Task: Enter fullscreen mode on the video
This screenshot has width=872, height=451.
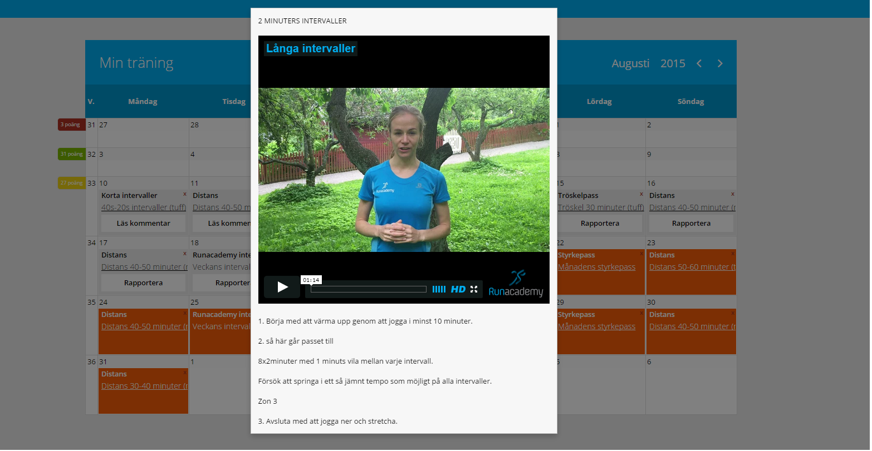Action: point(474,289)
